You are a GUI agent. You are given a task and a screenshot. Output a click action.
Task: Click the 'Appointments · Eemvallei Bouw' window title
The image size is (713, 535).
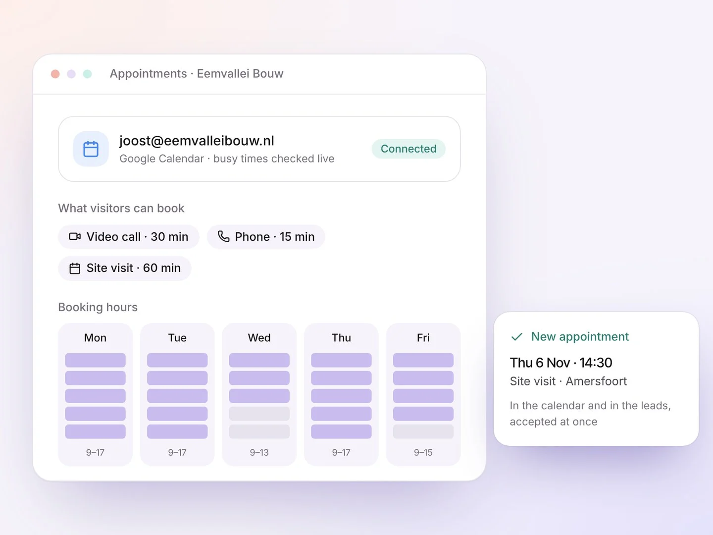tap(197, 74)
